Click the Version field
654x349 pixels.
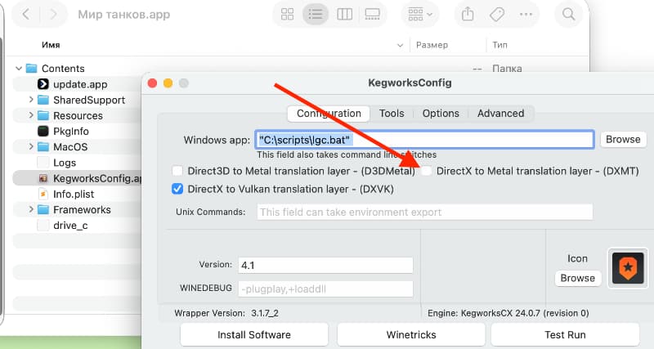pyautogui.click(x=325, y=265)
